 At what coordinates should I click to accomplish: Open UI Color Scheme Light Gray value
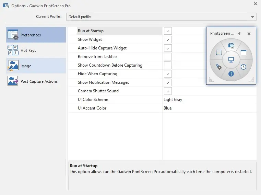tap(173, 100)
